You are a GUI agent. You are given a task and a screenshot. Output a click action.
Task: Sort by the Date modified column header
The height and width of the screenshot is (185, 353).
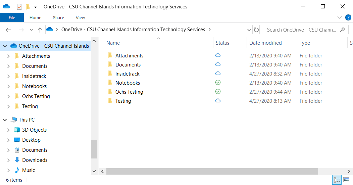(265, 43)
